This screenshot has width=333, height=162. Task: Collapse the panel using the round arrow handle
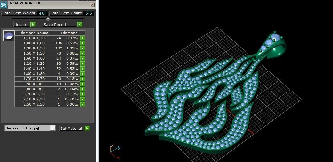(48, 19)
